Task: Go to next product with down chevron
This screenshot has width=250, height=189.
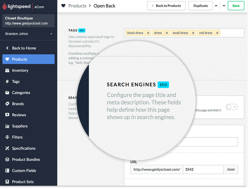Action: point(224,6)
